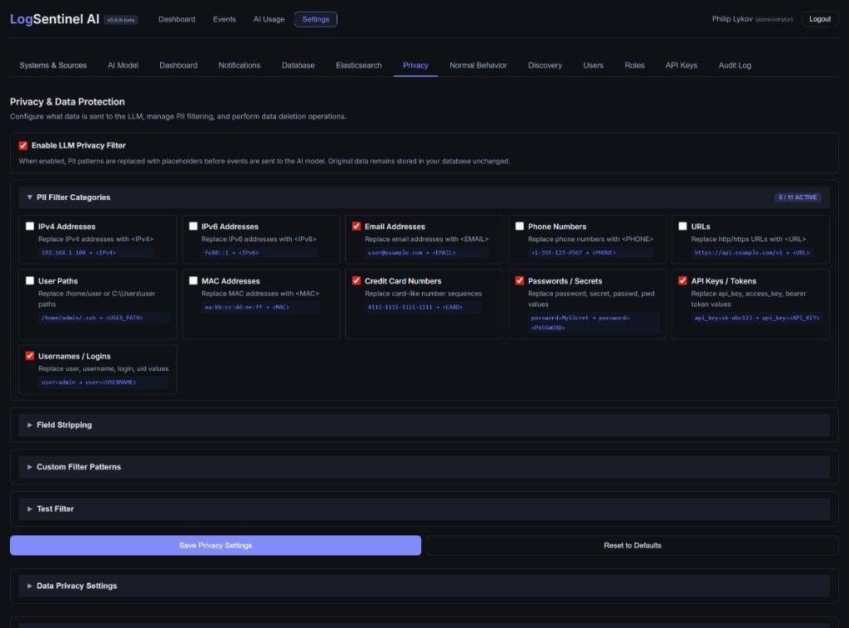Disable the Enable LLM Privacy Filter checkbox
This screenshot has width=849, height=628.
(x=23, y=145)
